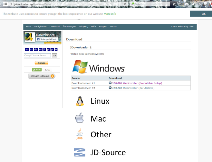The image size is (212, 162).
Task: Click the JDownloader logo icon
Action: point(30,37)
